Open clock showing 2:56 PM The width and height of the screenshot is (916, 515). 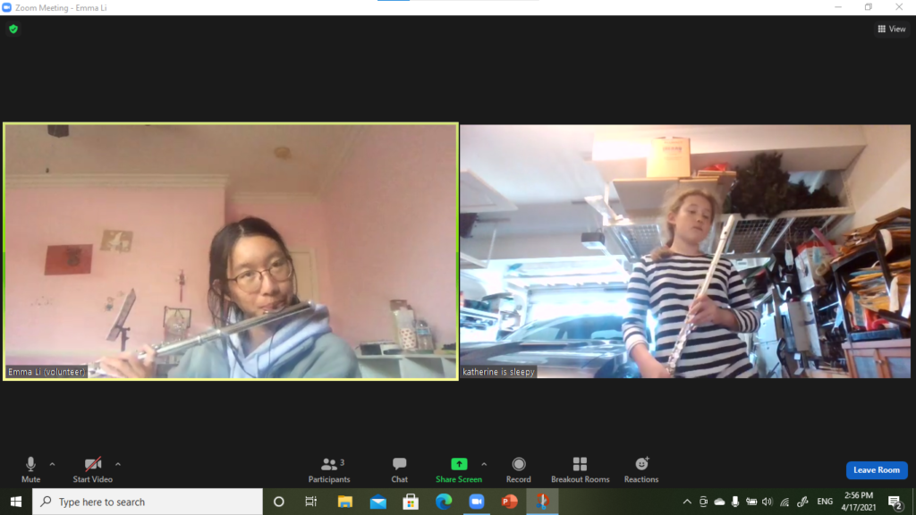(859, 502)
